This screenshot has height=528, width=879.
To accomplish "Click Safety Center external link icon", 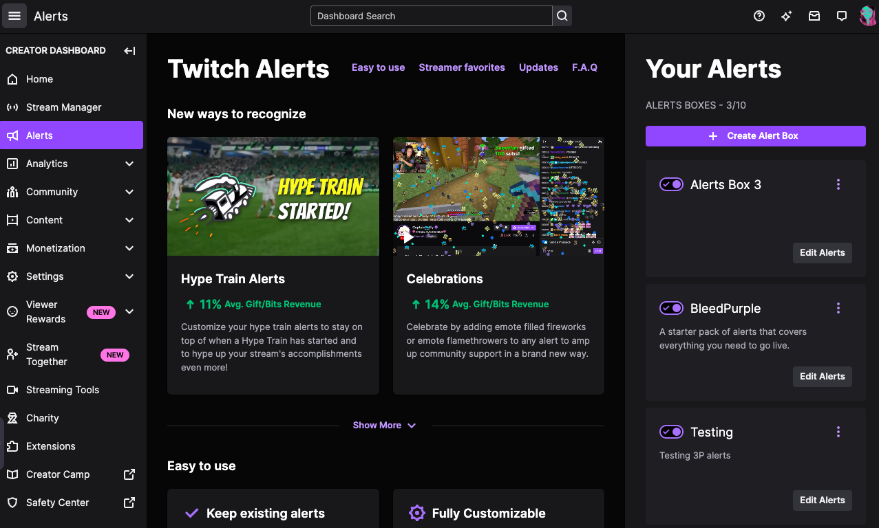I will pos(129,503).
